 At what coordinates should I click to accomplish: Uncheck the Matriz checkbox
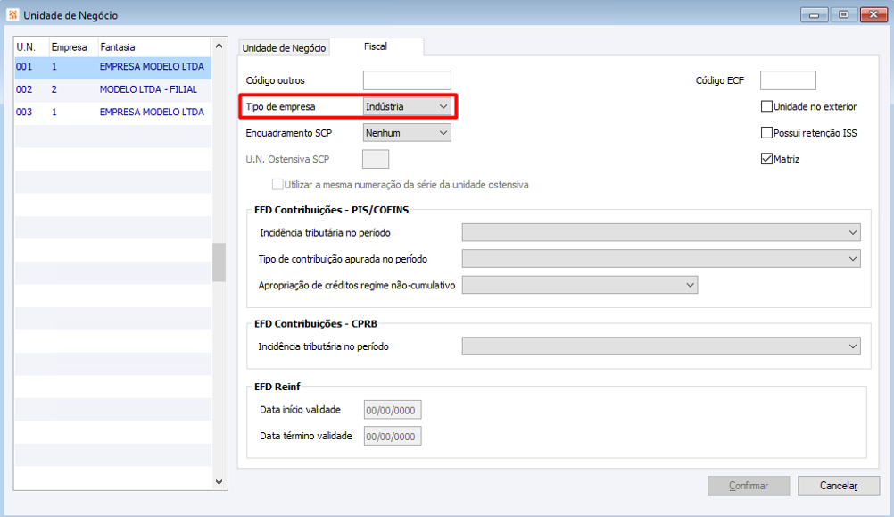pos(766,159)
